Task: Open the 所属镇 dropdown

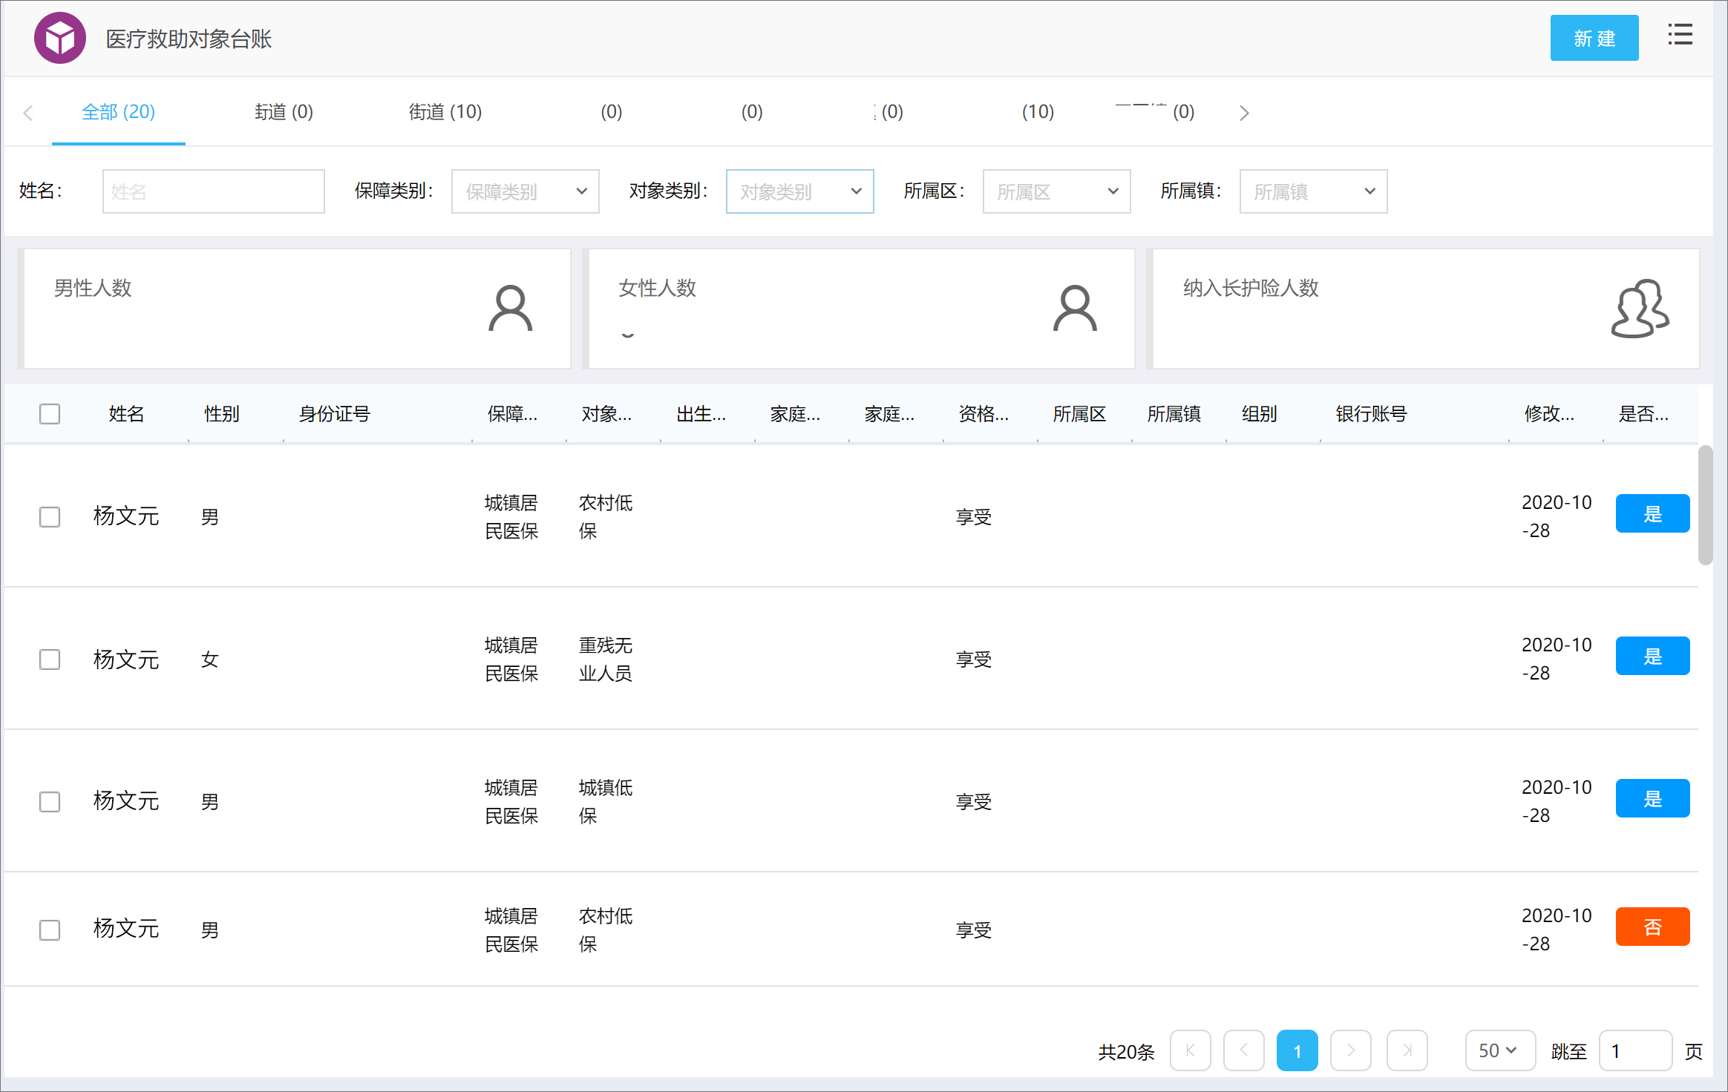Action: (x=1312, y=191)
